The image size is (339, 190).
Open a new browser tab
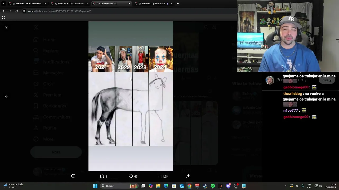click(177, 4)
